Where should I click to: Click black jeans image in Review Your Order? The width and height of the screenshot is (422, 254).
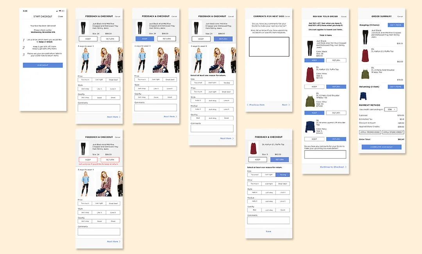click(x=310, y=48)
